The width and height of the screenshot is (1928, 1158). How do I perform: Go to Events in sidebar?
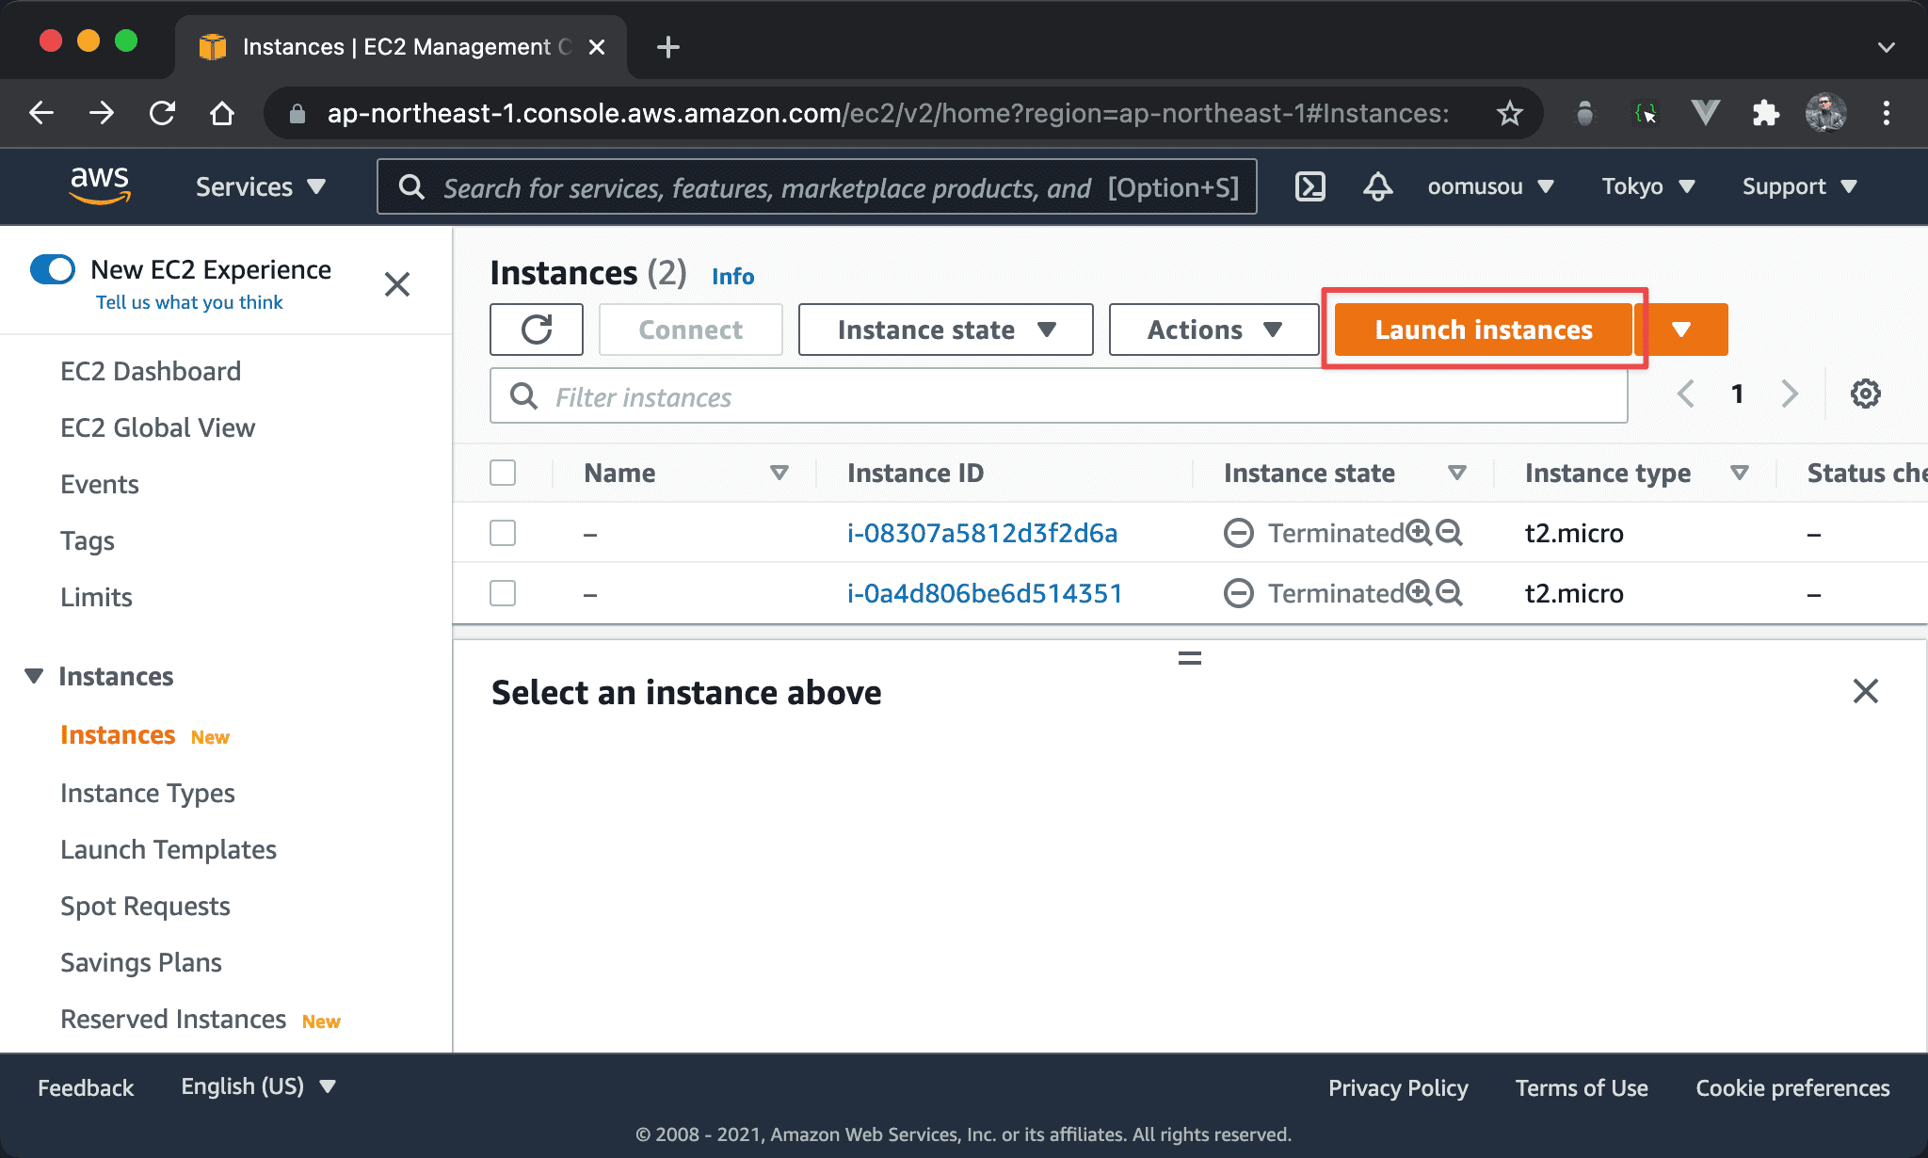click(100, 484)
